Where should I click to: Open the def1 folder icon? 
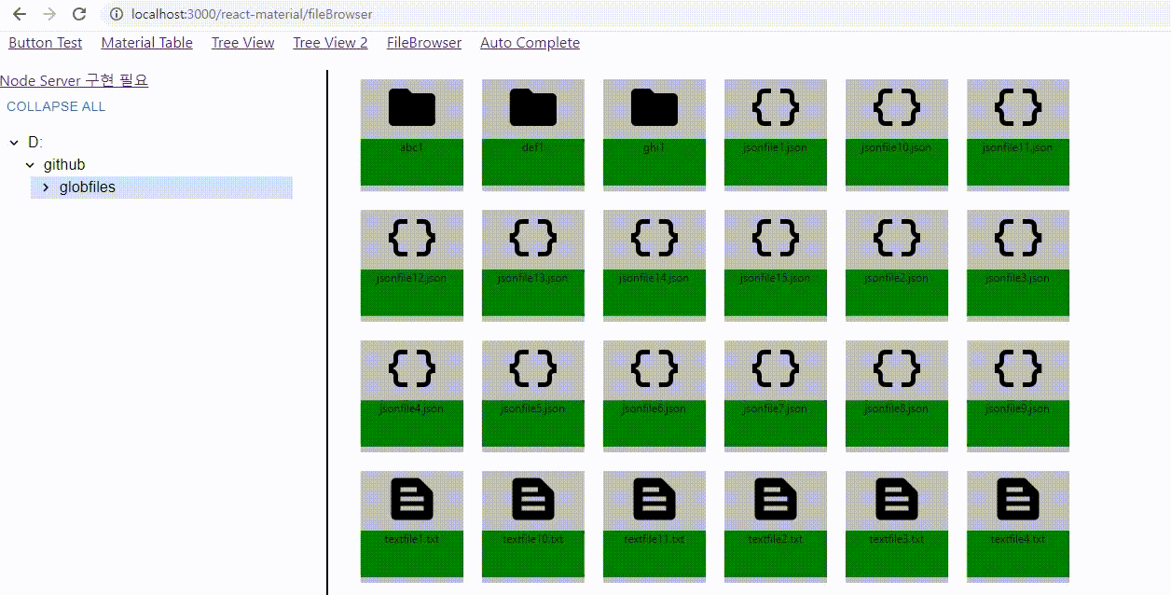click(533, 107)
